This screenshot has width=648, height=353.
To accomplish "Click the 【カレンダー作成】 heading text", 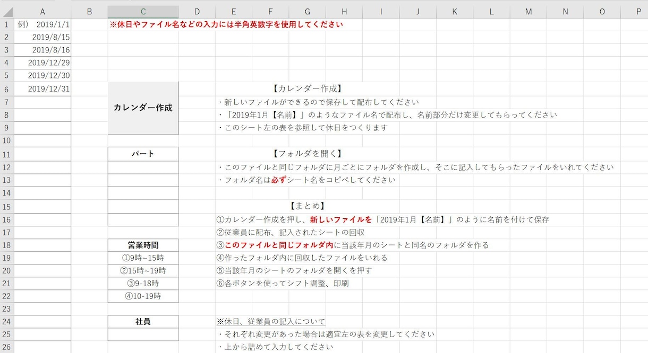I will (307, 89).
